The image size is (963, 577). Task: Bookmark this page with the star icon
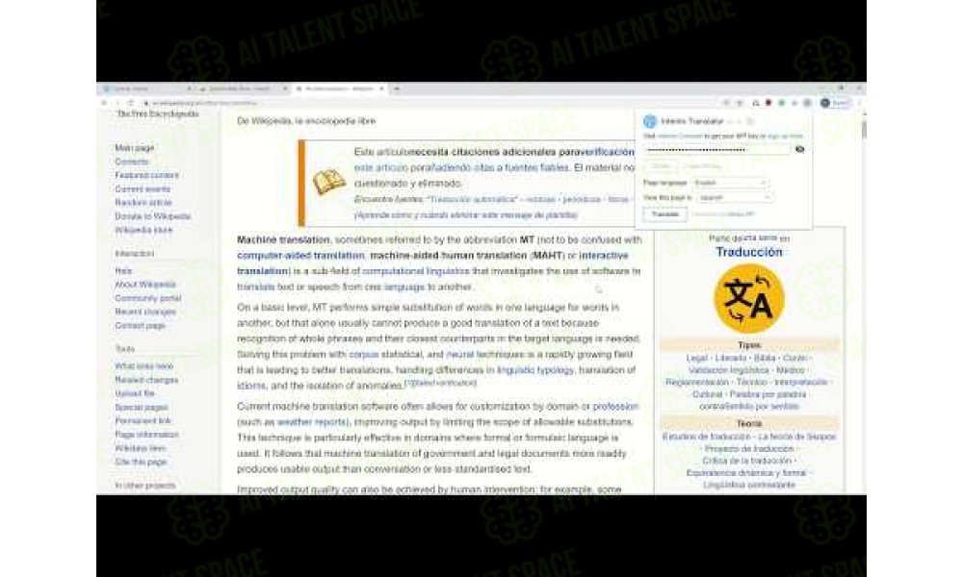point(740,103)
